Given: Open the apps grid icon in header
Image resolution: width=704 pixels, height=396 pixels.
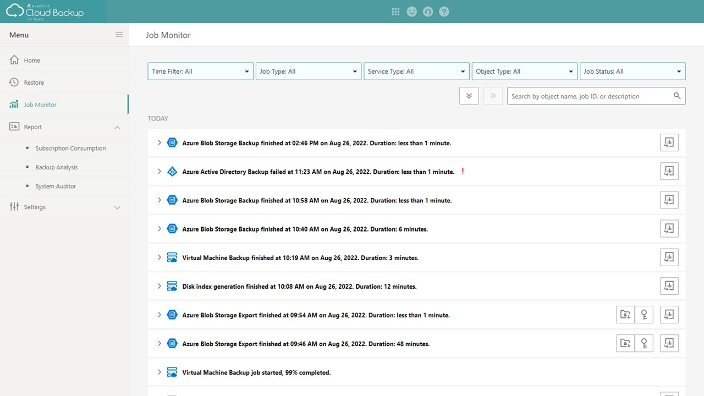Looking at the screenshot, I should point(395,12).
